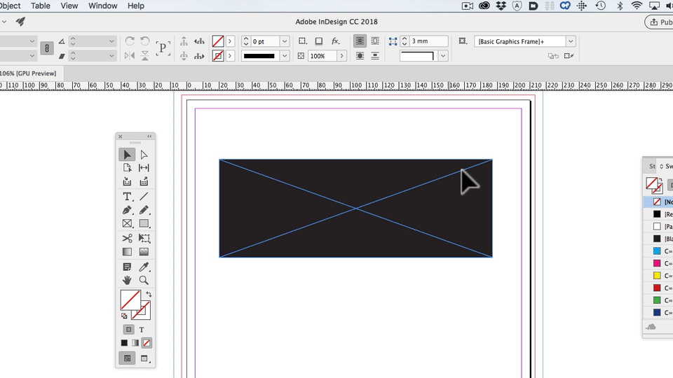Click the stroke weight 0 pt field
673x378 pixels.
click(264, 41)
